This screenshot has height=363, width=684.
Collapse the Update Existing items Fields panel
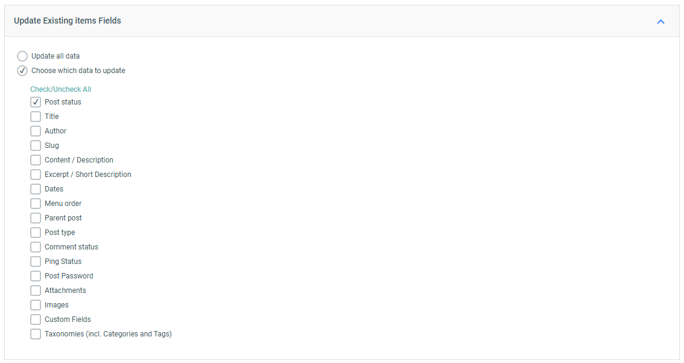(x=660, y=22)
